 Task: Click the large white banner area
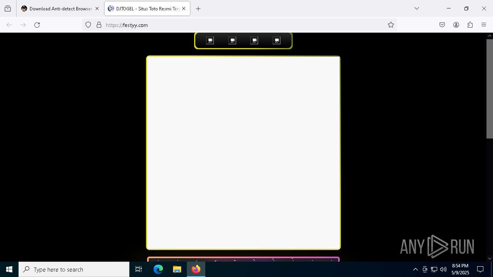tap(243, 153)
